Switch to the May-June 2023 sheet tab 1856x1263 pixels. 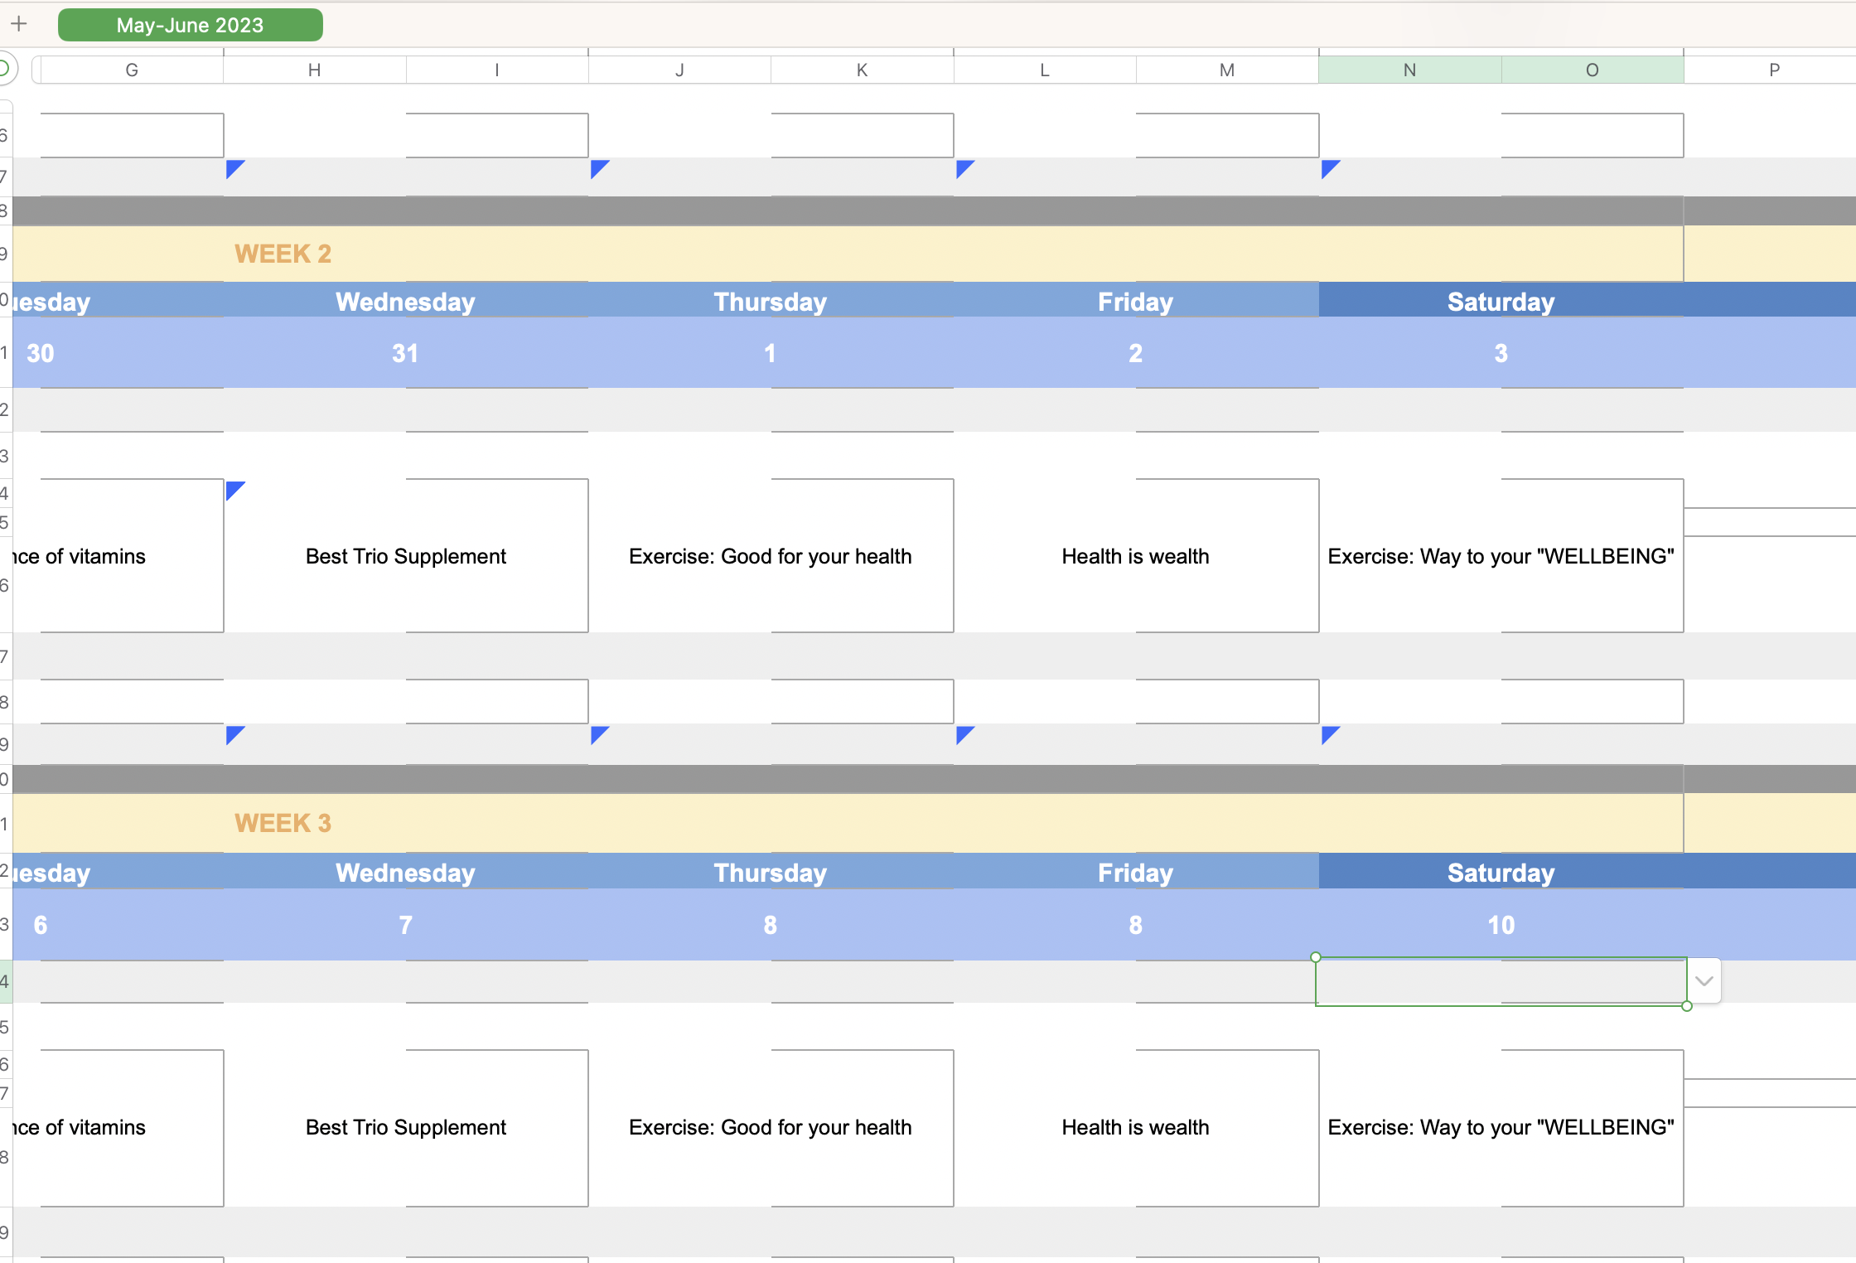[190, 25]
